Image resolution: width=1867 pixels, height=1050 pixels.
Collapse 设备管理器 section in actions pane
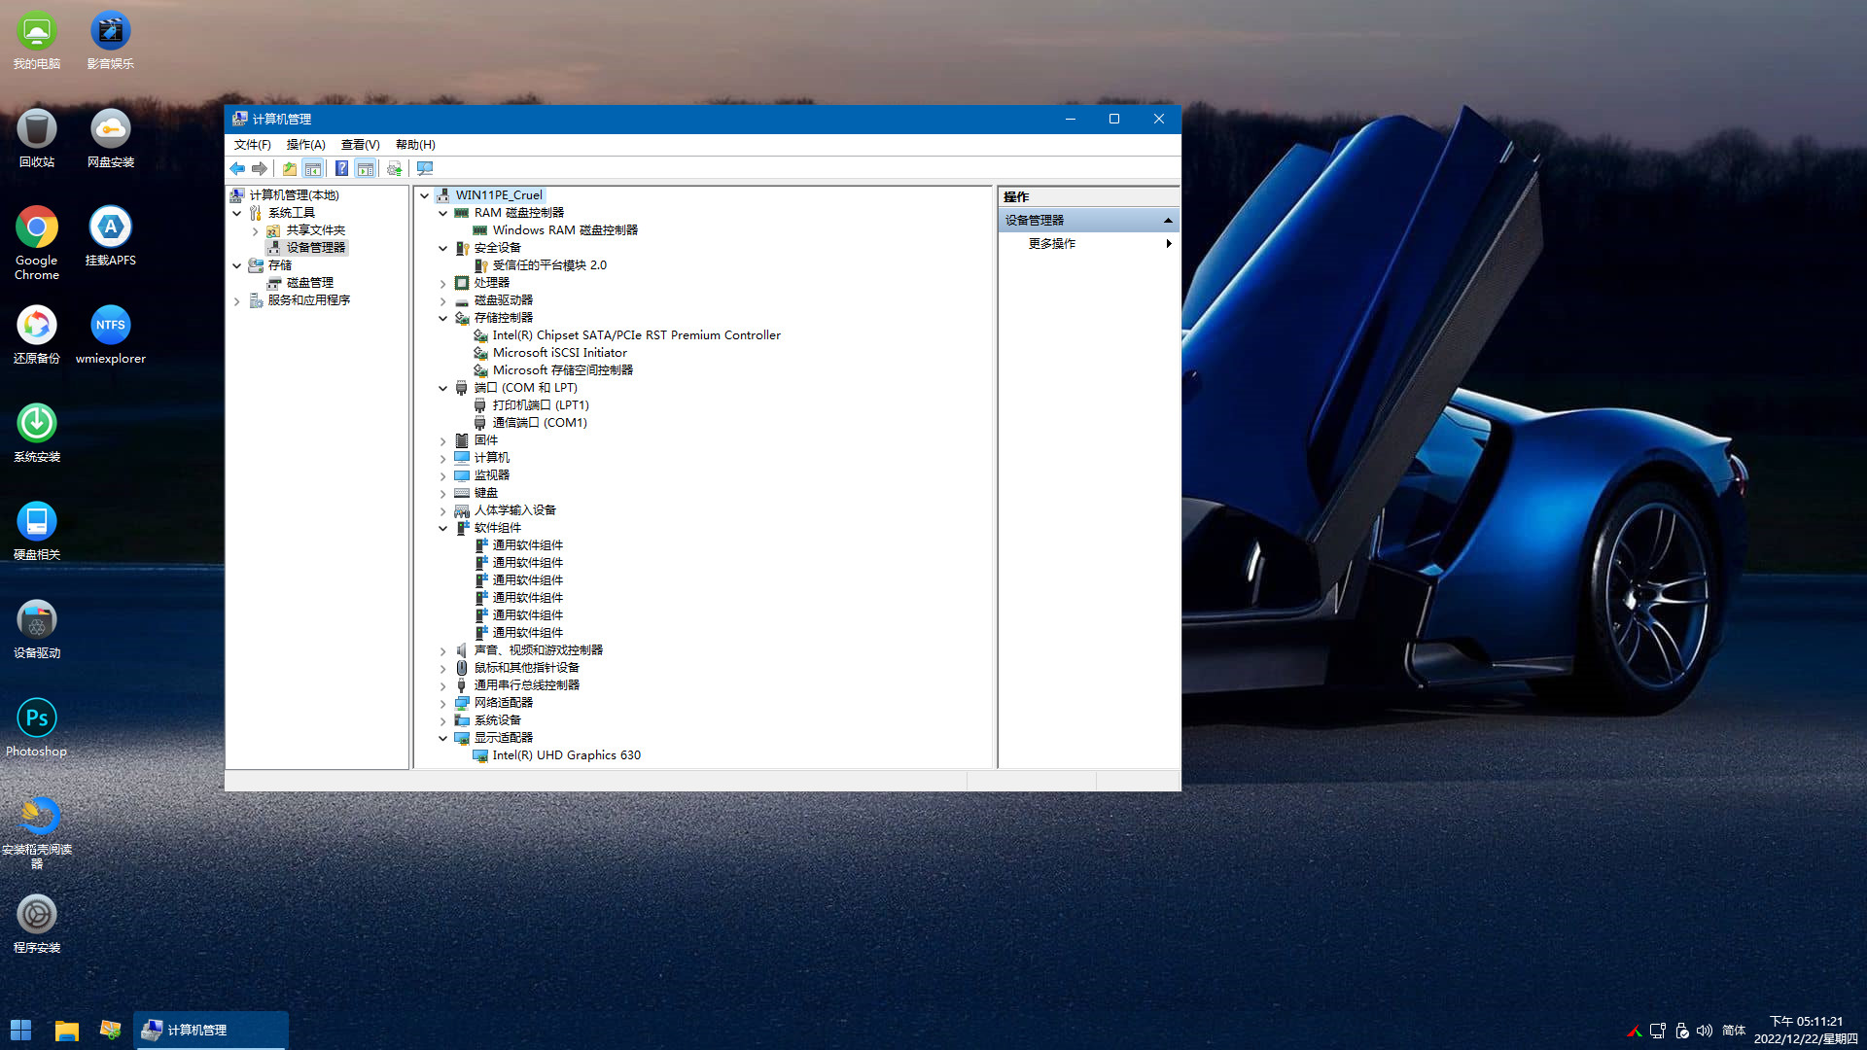[x=1168, y=221]
